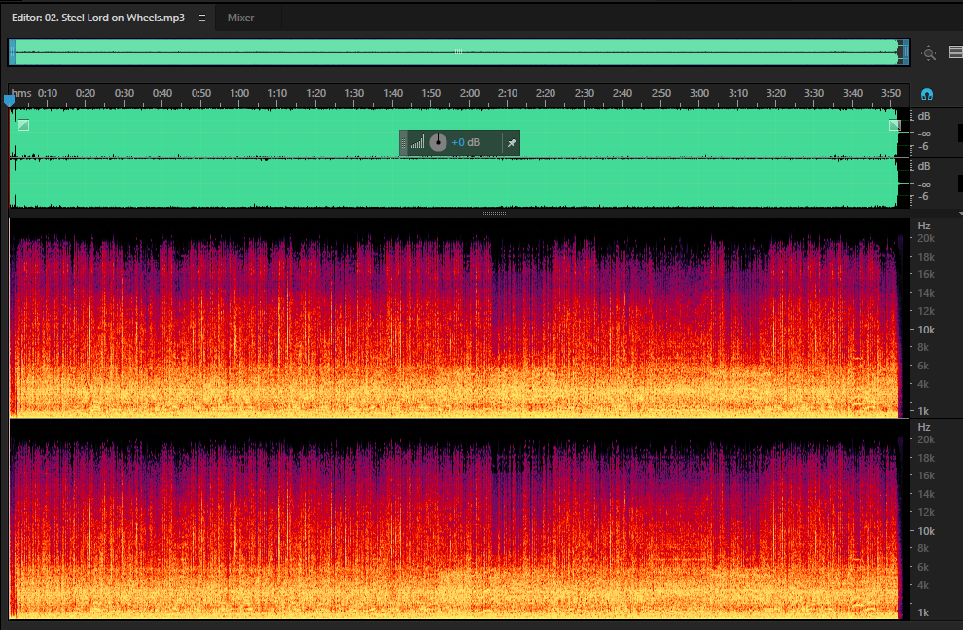Viewport: 963px width, 630px height.
Task: Switch to the Mixer tab
Action: pyautogui.click(x=241, y=17)
